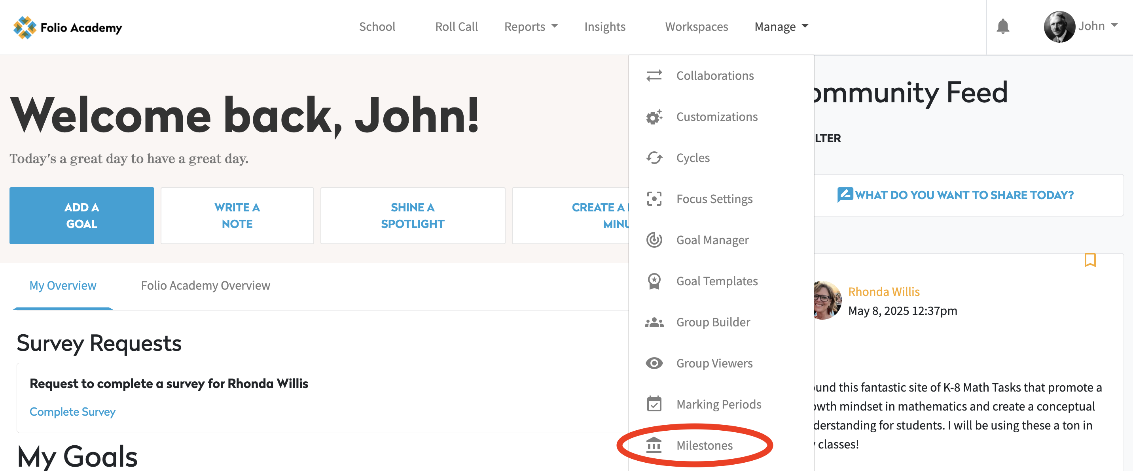Click the notification bell icon
The image size is (1133, 471).
pos(1002,26)
